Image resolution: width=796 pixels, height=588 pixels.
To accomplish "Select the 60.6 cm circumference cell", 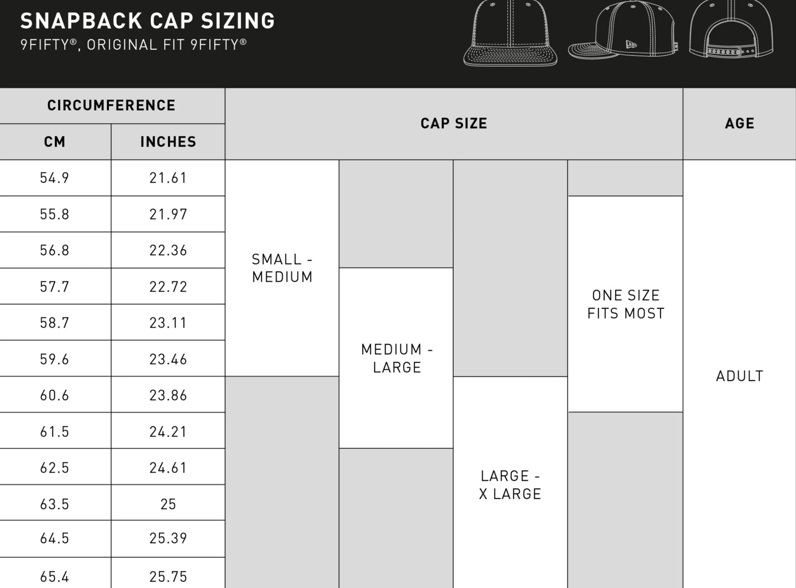I will pyautogui.click(x=55, y=395).
